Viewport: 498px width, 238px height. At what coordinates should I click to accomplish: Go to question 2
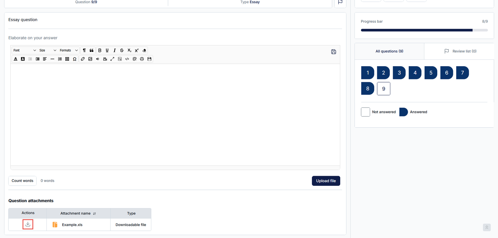383,73
